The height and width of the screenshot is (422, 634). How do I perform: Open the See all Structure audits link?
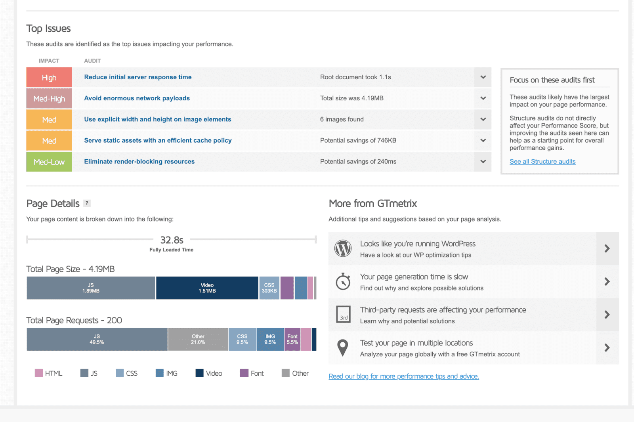(542, 161)
